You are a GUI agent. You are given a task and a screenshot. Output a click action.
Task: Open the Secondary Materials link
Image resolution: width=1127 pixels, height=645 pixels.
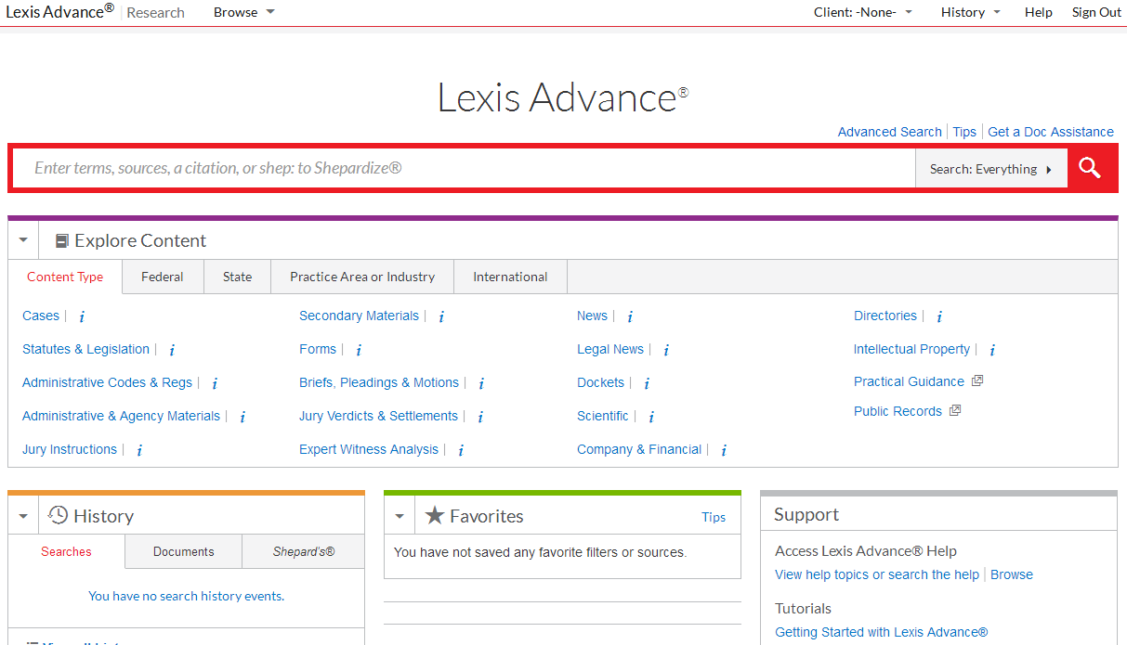pos(359,316)
